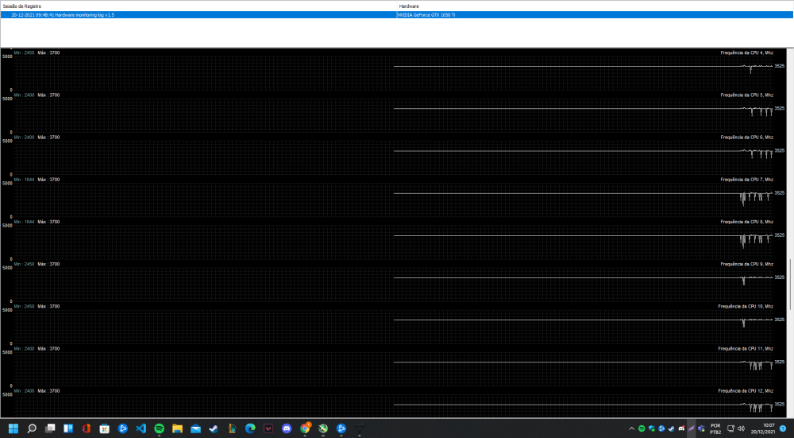Open the Mail app from the taskbar

(196, 428)
